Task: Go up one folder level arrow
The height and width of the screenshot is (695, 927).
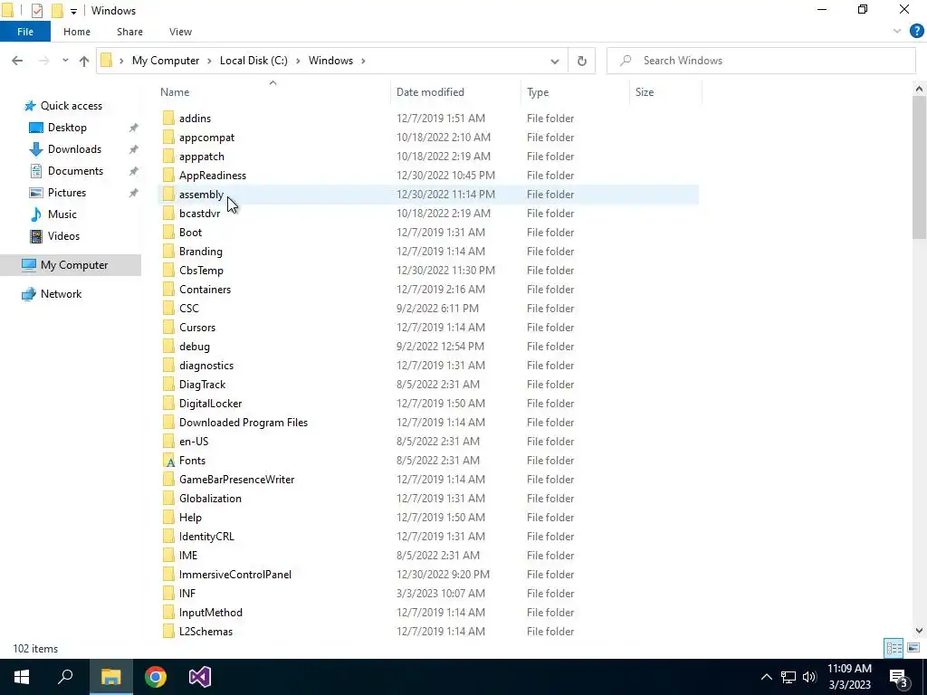Action: 84,61
